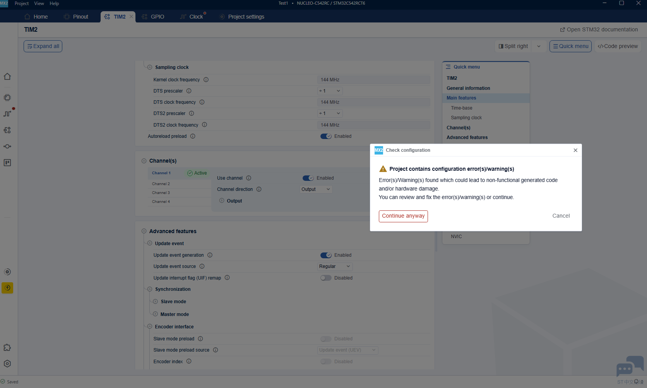Screen dimensions: 647x388
Task: Collapse the Channel(s) section
Action: (144, 161)
